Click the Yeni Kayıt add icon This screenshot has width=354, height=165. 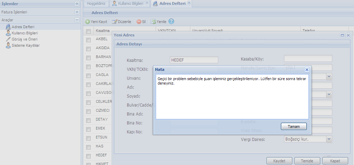(88, 22)
